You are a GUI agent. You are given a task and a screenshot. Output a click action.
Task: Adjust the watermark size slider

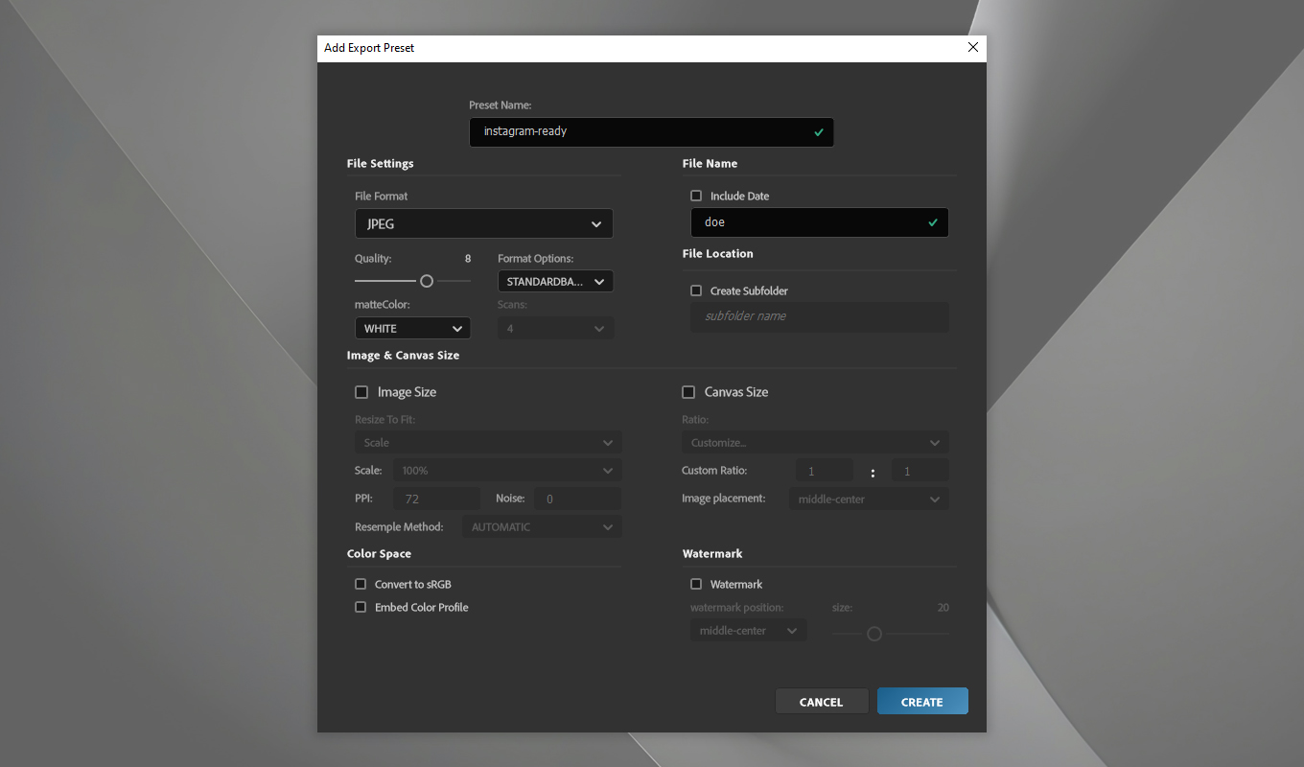tap(873, 634)
